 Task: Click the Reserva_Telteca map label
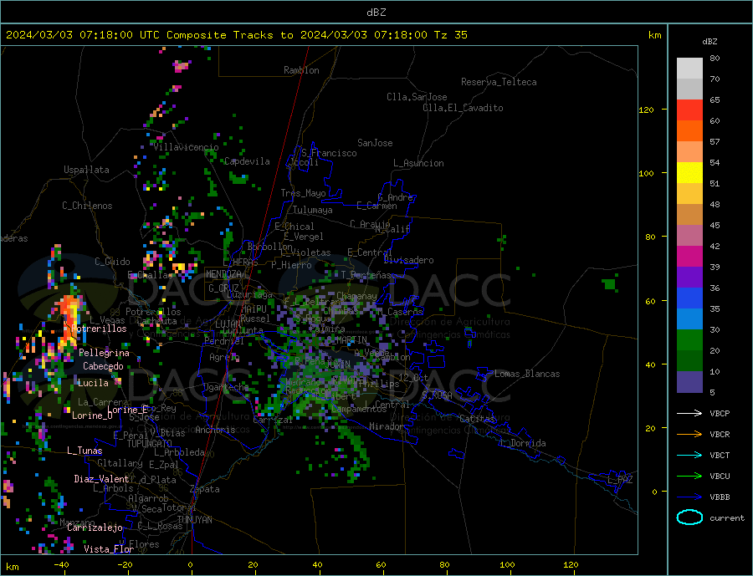tap(499, 82)
